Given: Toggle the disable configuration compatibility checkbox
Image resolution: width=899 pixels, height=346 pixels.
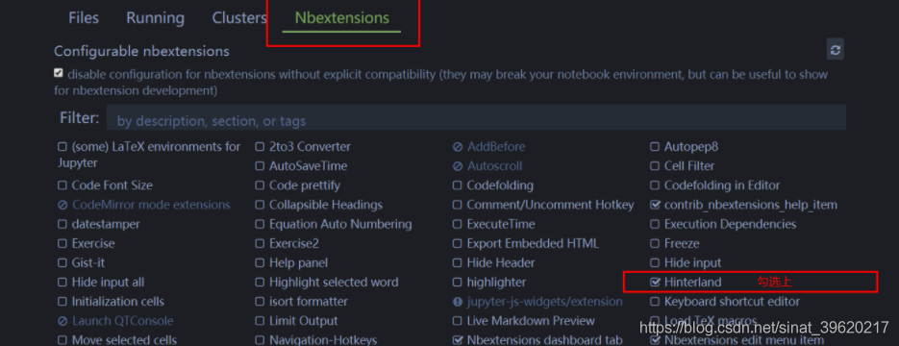Looking at the screenshot, I should point(58,73).
